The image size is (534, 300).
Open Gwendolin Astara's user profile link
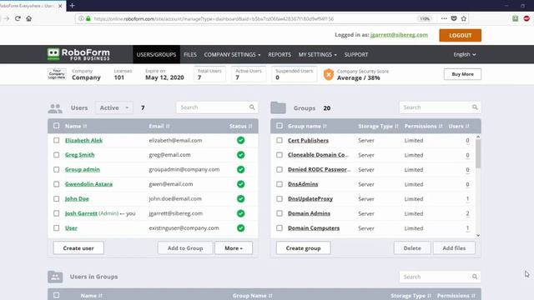[x=88, y=184]
